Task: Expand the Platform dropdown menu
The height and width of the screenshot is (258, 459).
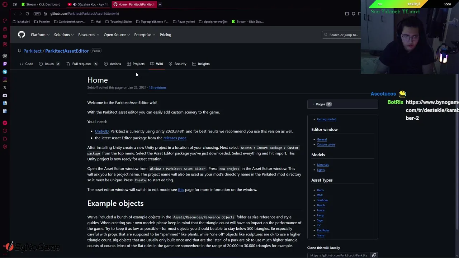Action: click(40, 35)
